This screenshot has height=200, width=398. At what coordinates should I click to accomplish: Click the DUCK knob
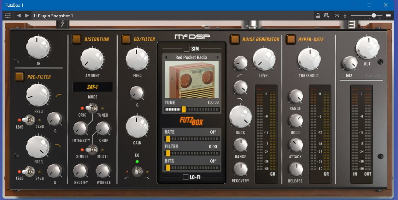[x=240, y=117]
